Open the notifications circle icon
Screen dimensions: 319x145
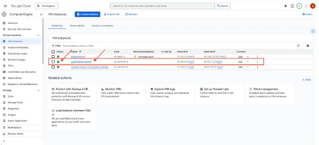299,6
